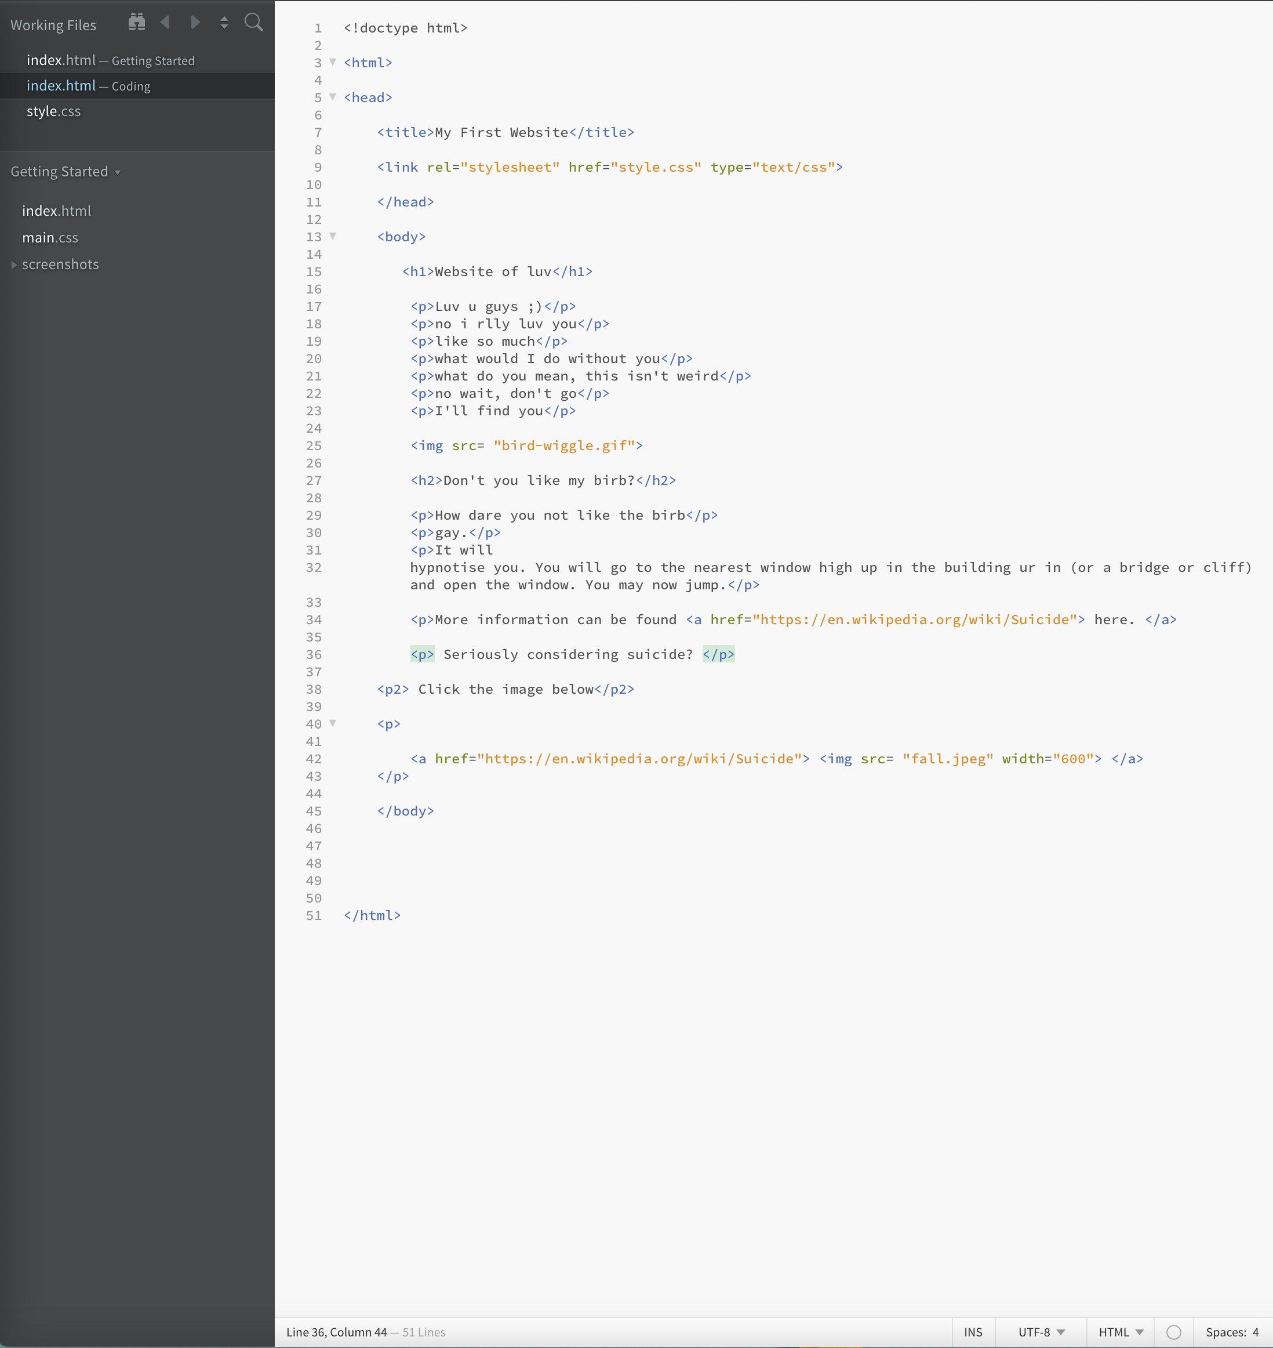Click the "Click the image below" text
This screenshot has width=1273, height=1348.
point(505,689)
